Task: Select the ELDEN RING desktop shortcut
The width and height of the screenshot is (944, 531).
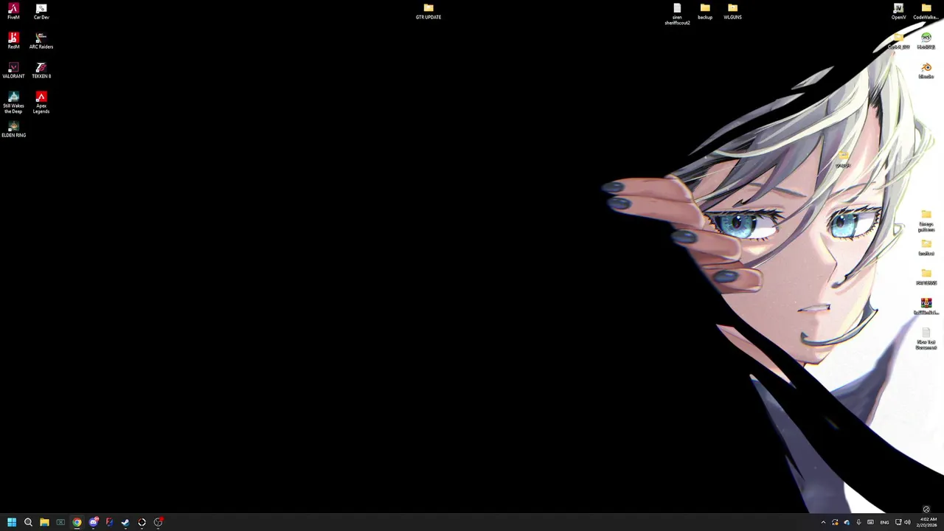Action: point(13,130)
